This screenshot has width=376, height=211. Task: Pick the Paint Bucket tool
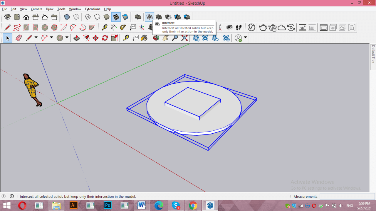[144, 38]
